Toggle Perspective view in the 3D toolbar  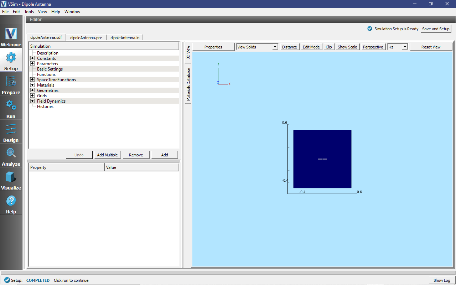(373, 47)
